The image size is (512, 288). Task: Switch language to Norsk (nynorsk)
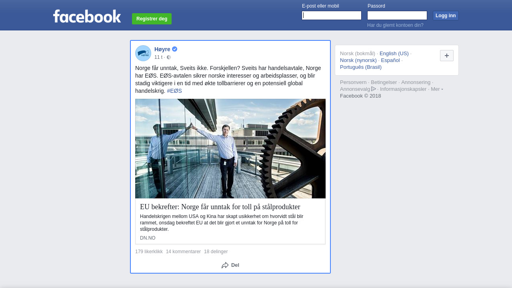(358, 60)
